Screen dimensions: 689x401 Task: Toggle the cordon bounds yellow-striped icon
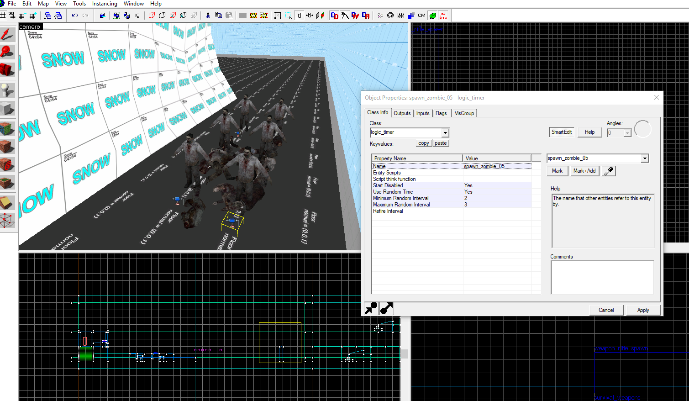pos(253,16)
